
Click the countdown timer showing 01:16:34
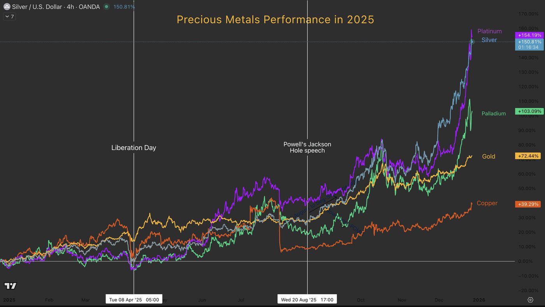[x=527, y=47]
